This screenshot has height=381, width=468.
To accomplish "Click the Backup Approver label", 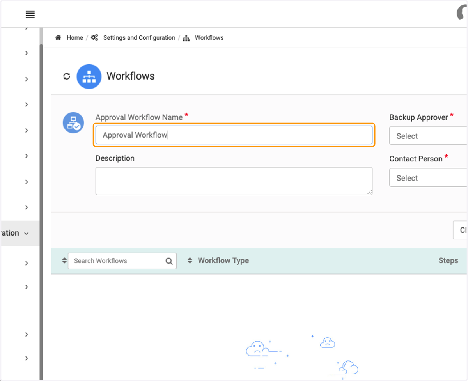I will (x=418, y=117).
